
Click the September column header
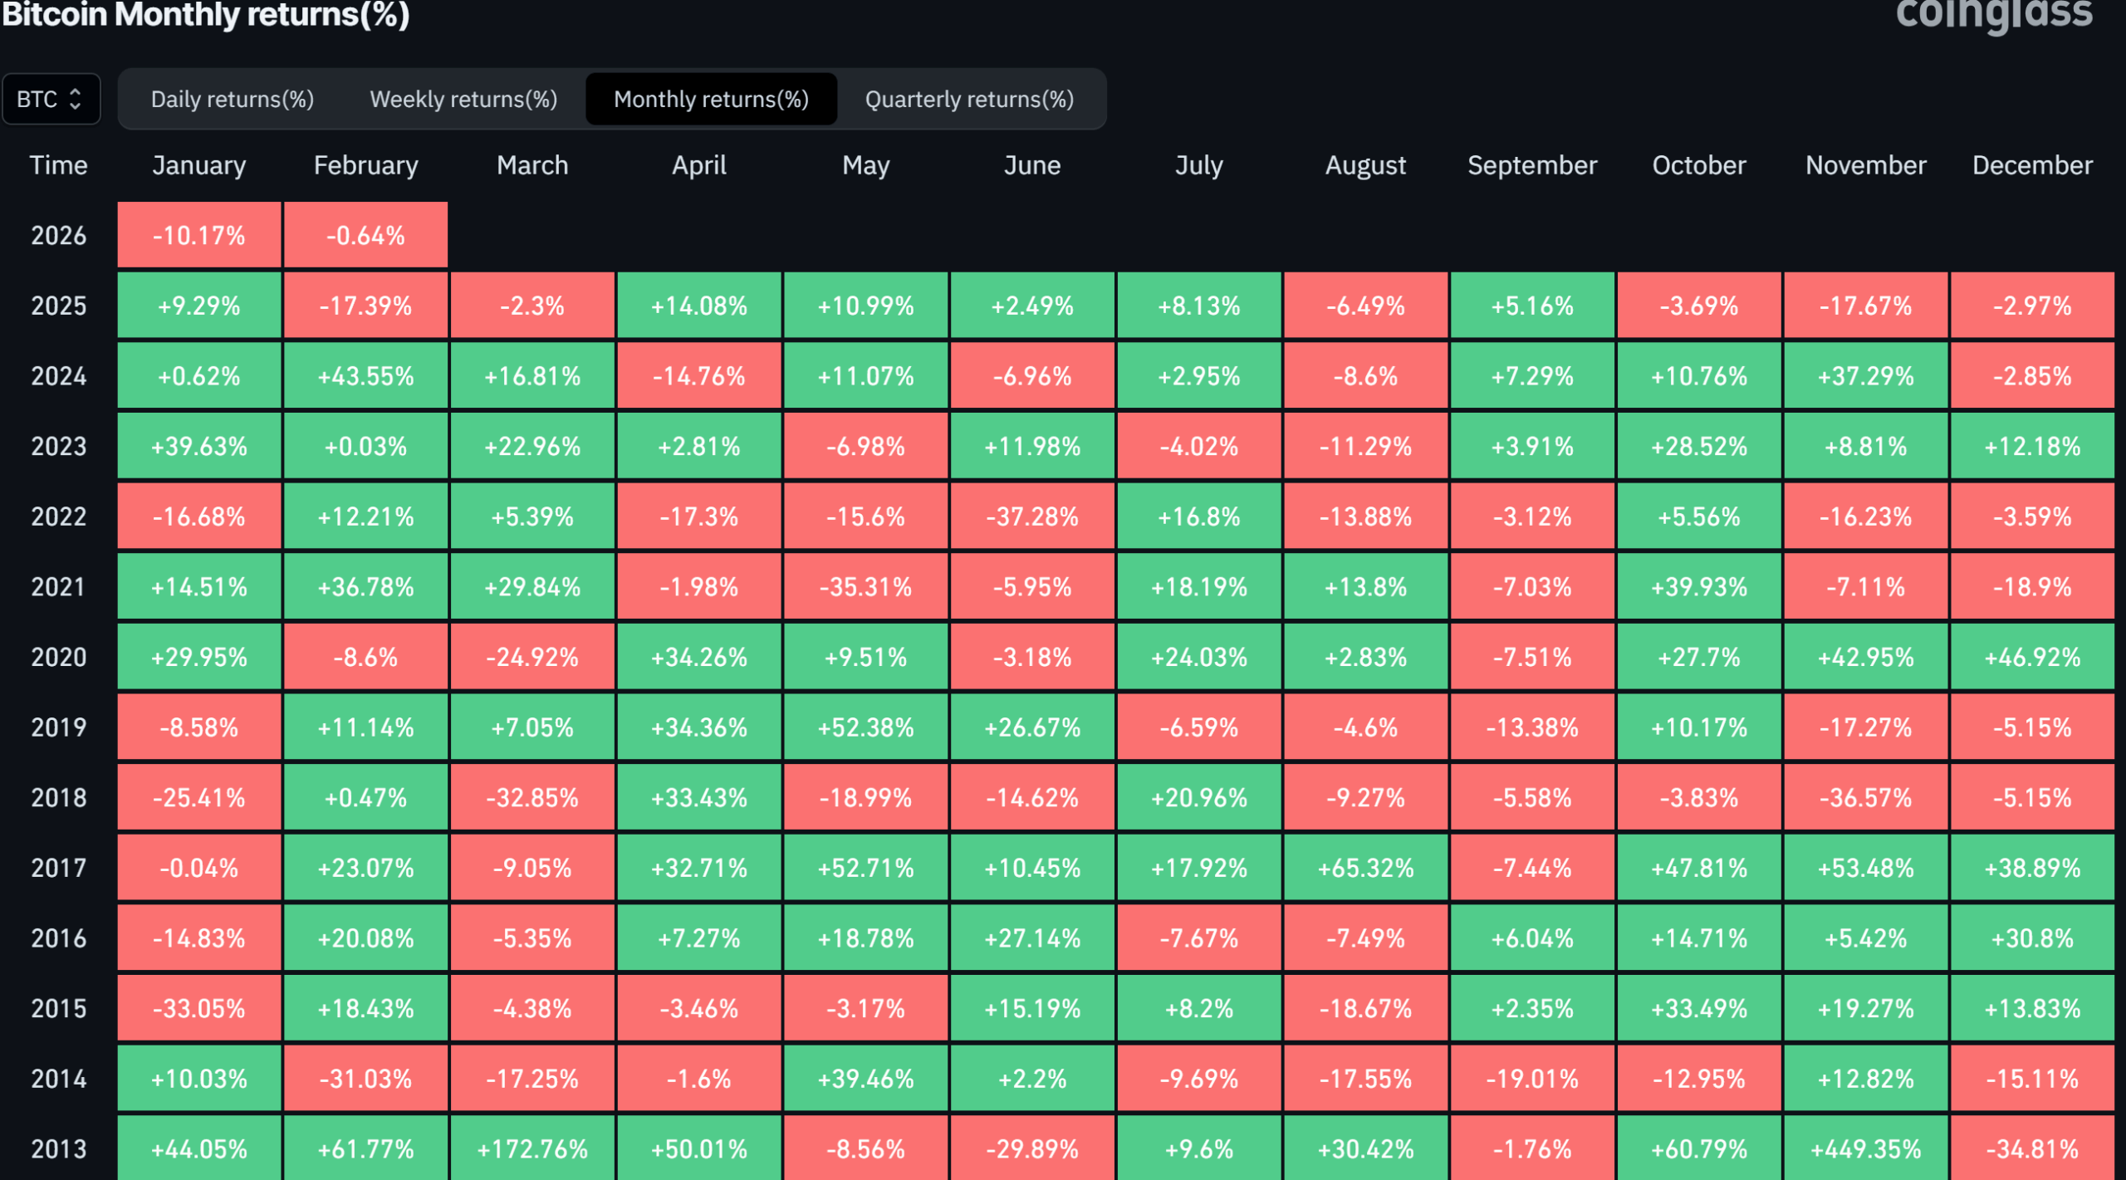pyautogui.click(x=1531, y=165)
